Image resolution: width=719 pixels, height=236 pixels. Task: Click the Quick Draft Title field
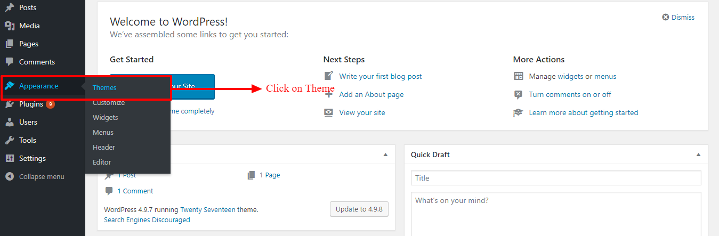[556, 178]
